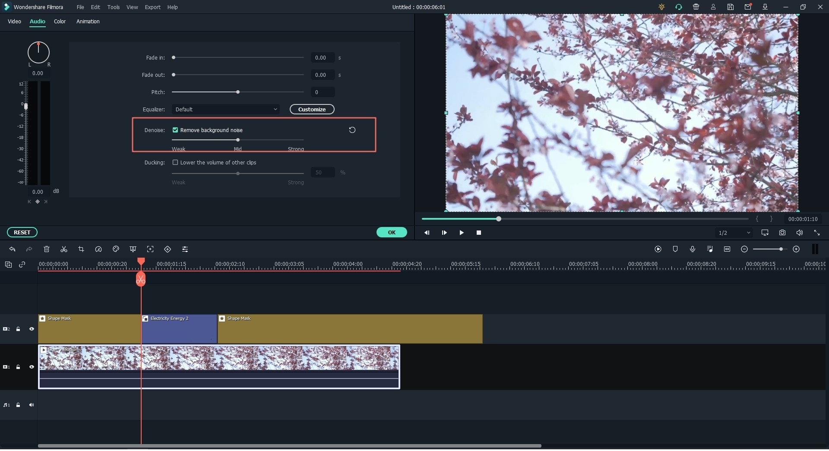Click the render preview icon
Image resolution: width=829 pixels, height=451 pixels.
pos(658,250)
